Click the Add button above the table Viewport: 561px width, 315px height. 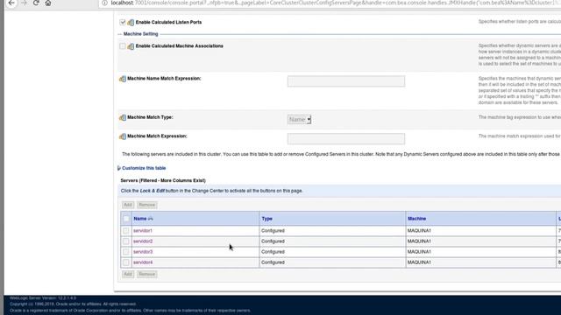point(128,205)
